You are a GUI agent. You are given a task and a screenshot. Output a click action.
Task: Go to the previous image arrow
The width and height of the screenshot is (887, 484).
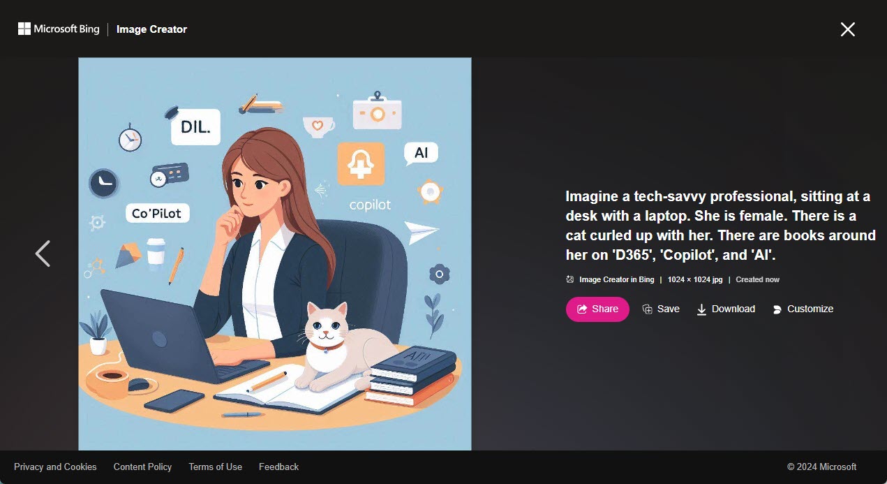click(x=43, y=254)
